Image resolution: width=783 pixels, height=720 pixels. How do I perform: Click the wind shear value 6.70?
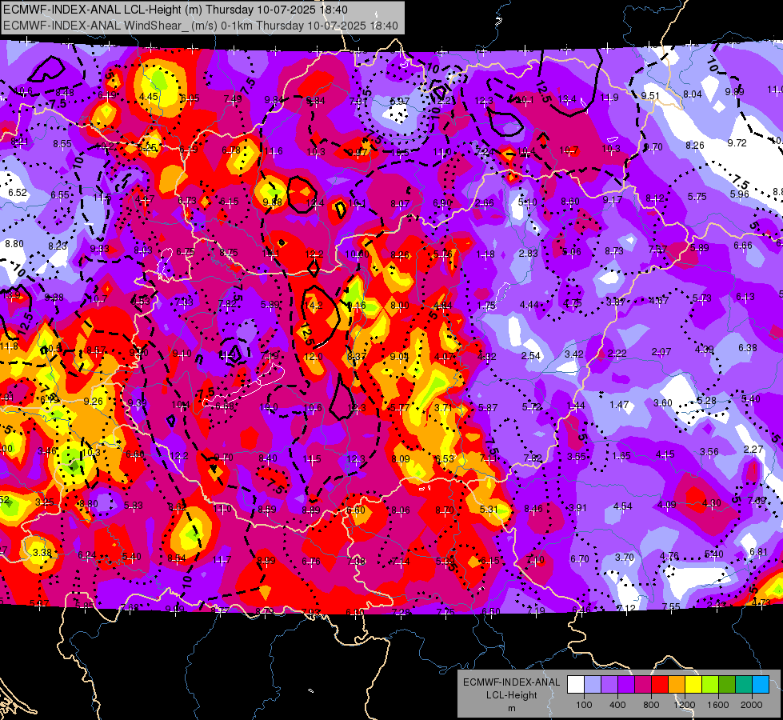coord(580,558)
